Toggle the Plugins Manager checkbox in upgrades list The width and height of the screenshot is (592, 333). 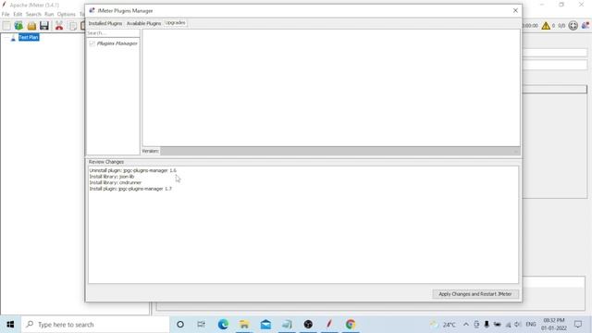(x=92, y=43)
